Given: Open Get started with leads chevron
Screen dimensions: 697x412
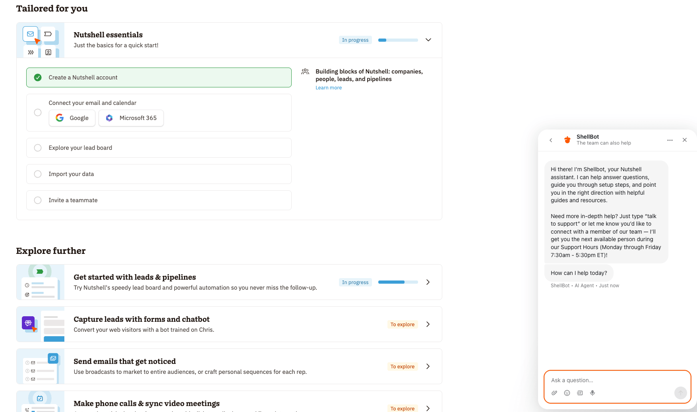Looking at the screenshot, I should click(x=428, y=282).
